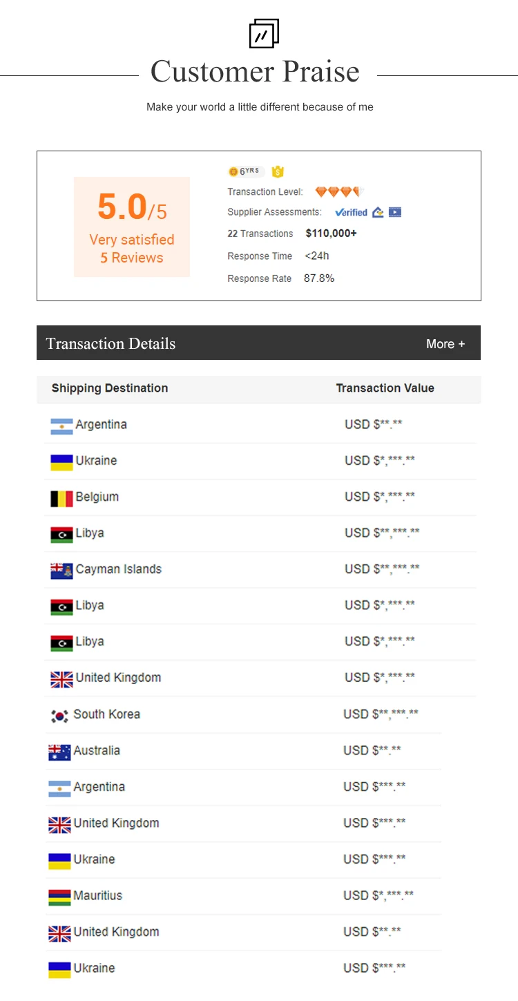Screen dimensions: 518x1001
Task: Open the 5 Reviews link
Action: click(132, 258)
